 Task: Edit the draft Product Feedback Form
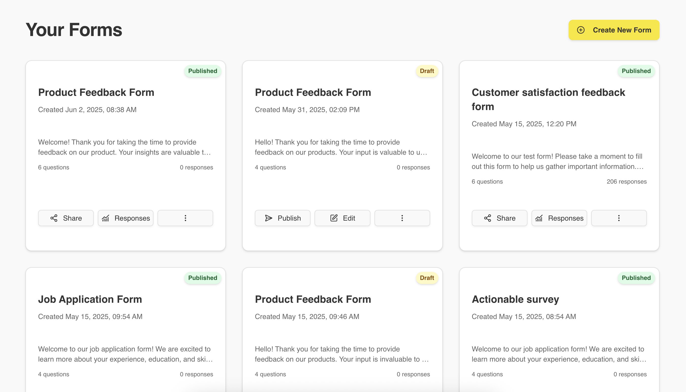pyautogui.click(x=342, y=218)
